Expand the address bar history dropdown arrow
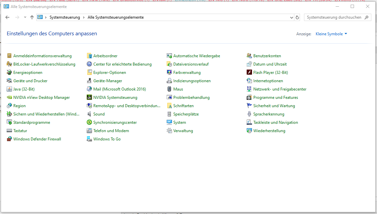377x214 pixels. click(x=292, y=17)
